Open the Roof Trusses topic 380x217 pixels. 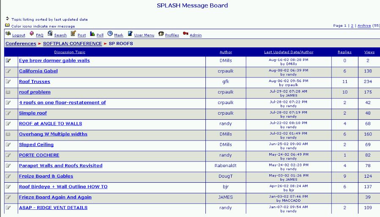point(34,82)
